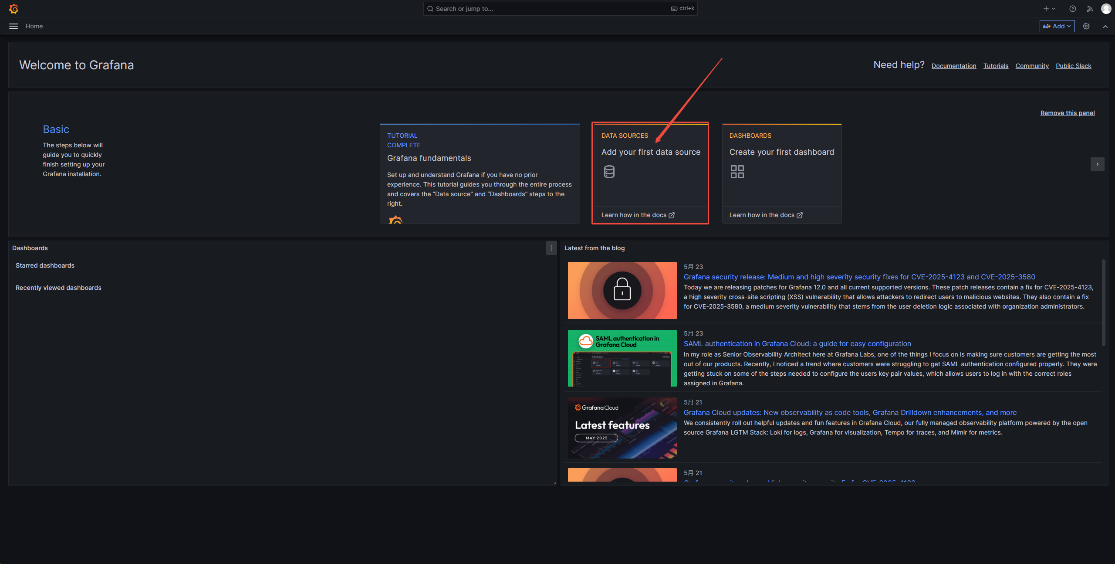
Task: Click the Recently viewed dashboards heading
Action: 58,288
